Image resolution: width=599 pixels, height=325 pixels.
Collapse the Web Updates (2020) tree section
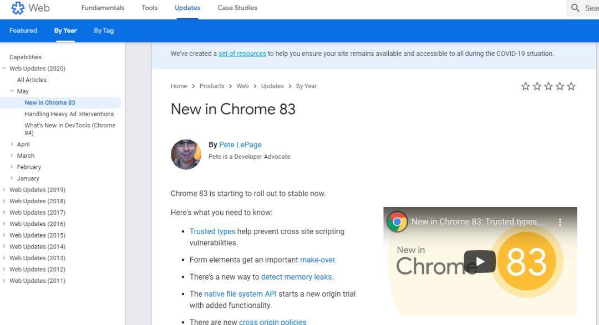[x=4, y=69]
